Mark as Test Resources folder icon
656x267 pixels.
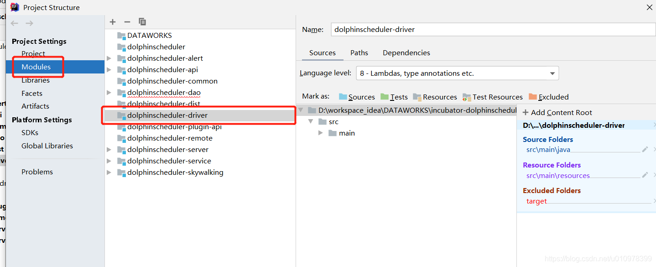coord(467,97)
